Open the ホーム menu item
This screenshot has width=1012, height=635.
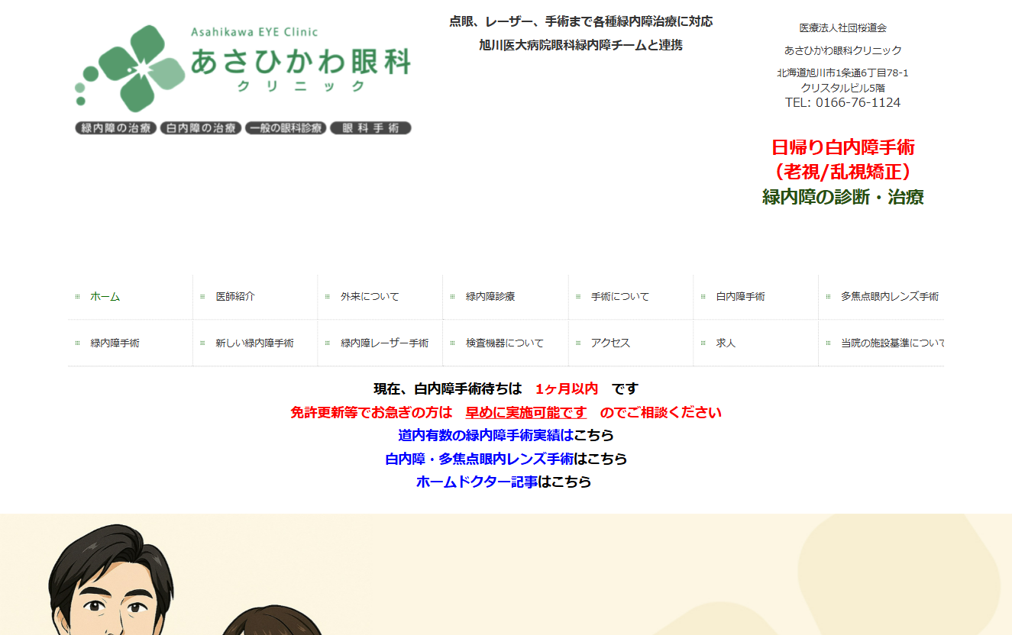[105, 297]
